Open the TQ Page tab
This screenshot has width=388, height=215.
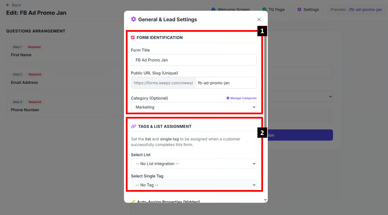pyautogui.click(x=273, y=10)
